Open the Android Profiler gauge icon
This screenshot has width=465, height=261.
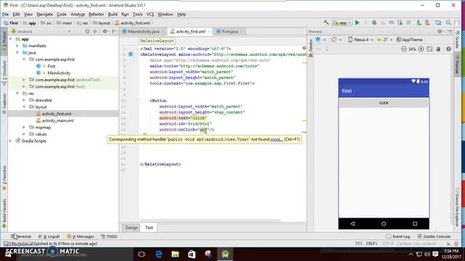pyautogui.click(x=392, y=22)
